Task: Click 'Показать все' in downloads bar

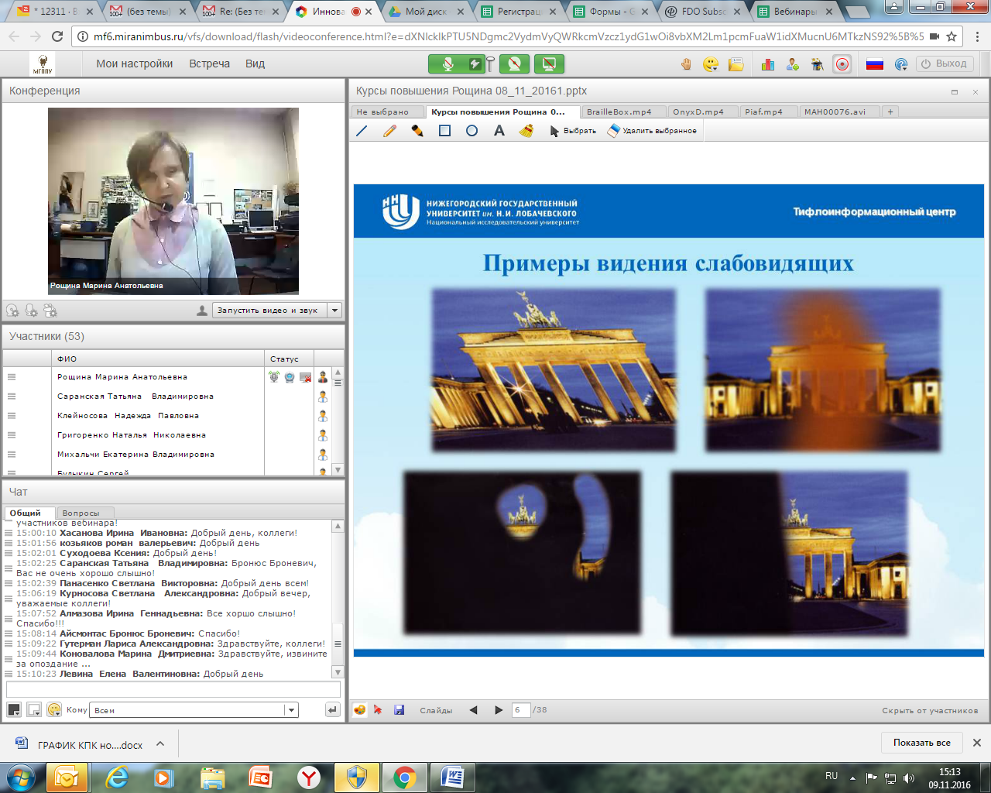Action: point(922,743)
